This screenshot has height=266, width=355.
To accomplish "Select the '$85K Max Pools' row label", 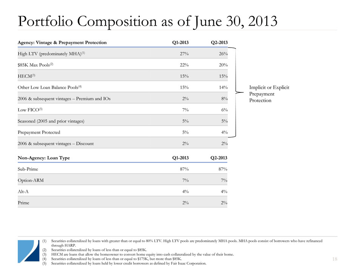I will tap(35, 65).
